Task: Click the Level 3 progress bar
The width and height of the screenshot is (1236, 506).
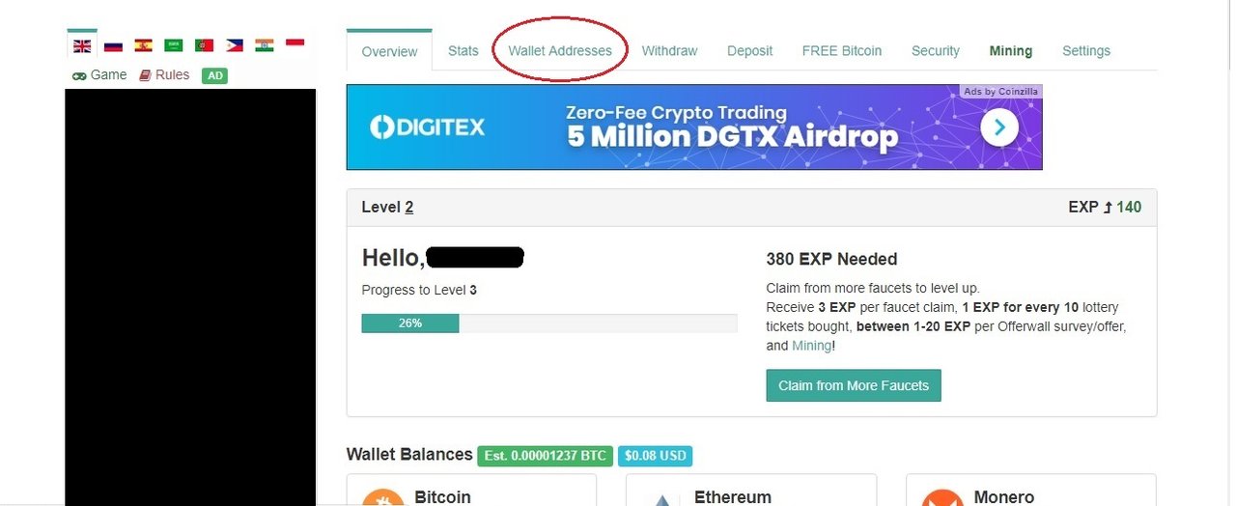Action: point(549,323)
